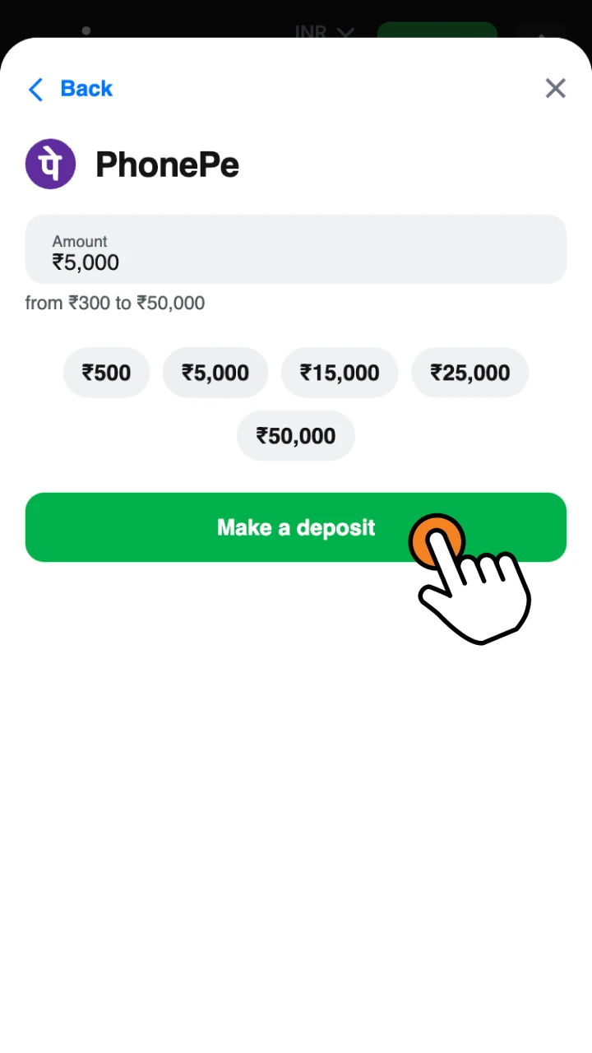
Task: Select the ₹500 preset amount
Action: tap(106, 373)
